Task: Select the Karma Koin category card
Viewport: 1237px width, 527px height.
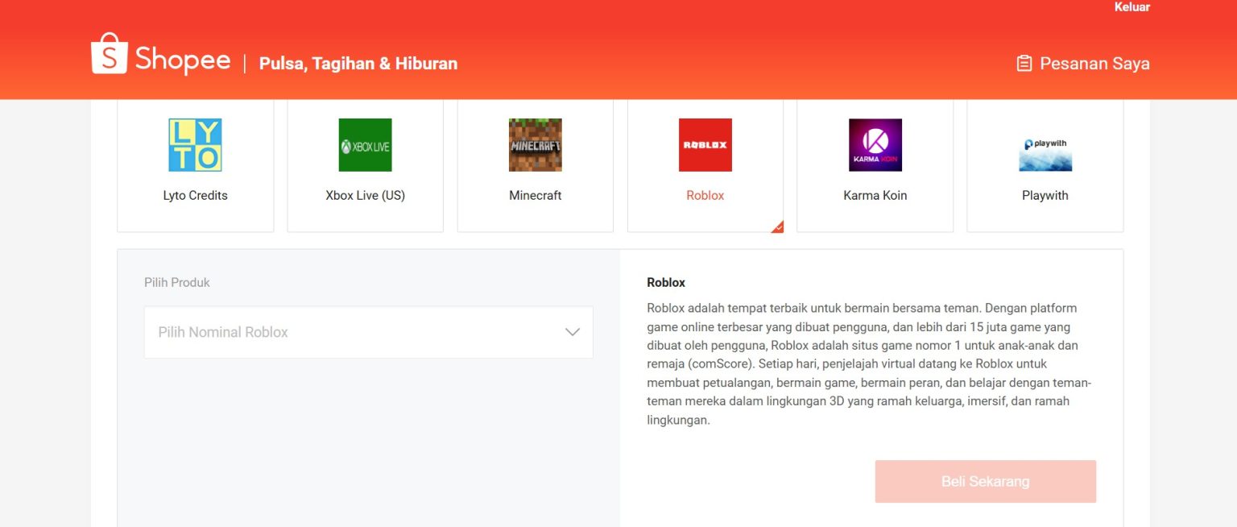Action: click(x=875, y=165)
